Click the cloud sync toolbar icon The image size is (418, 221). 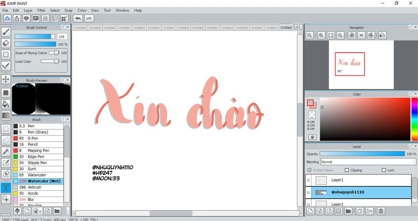[7, 18]
